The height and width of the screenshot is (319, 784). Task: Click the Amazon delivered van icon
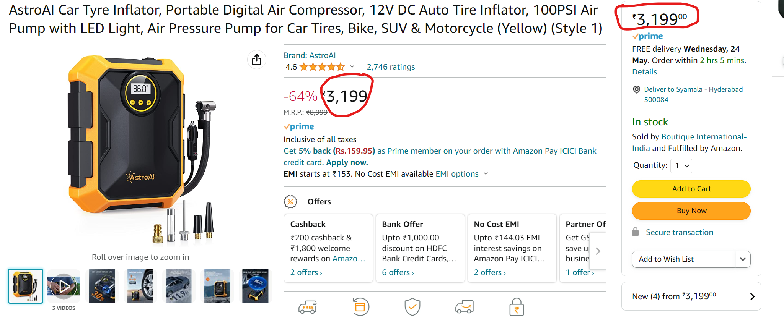tap(465, 307)
